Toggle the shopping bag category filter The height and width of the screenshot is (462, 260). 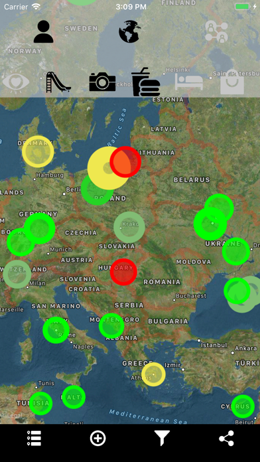pyautogui.click(x=232, y=82)
